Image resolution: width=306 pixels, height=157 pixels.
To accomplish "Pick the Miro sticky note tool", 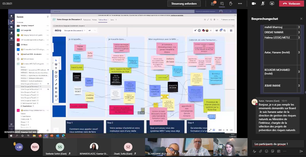I will [x=56, y=72].
